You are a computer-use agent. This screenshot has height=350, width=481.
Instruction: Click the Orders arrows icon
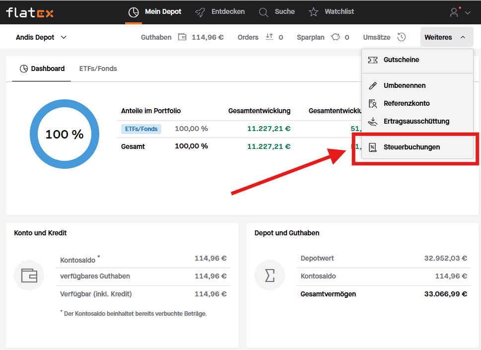click(x=270, y=37)
